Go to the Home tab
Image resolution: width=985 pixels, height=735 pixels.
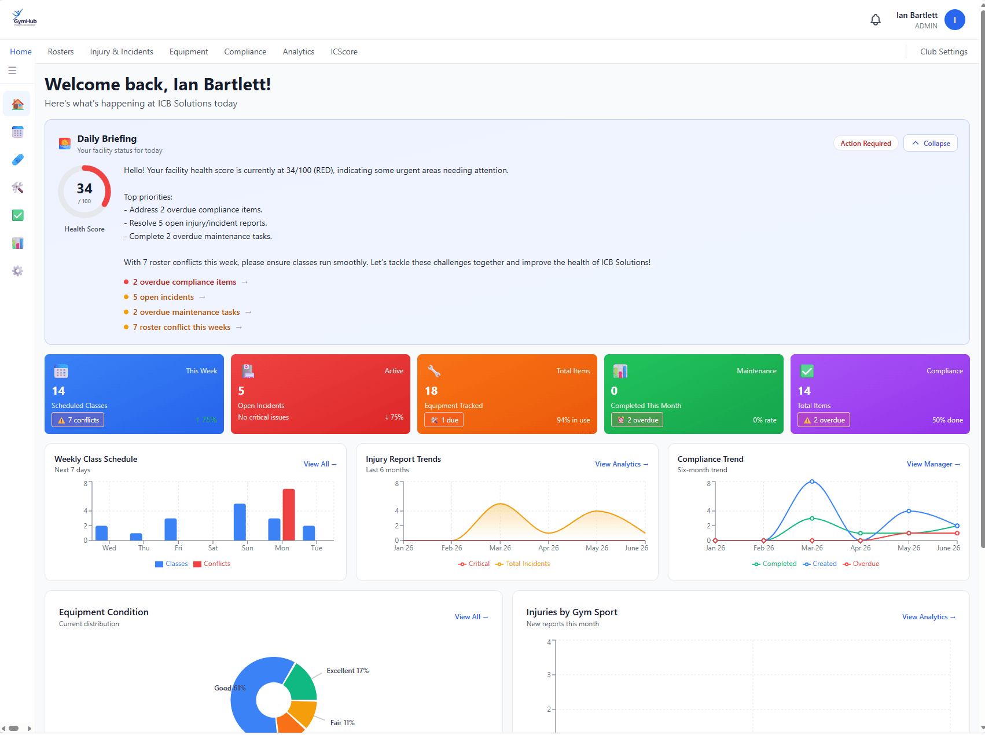pos(21,52)
